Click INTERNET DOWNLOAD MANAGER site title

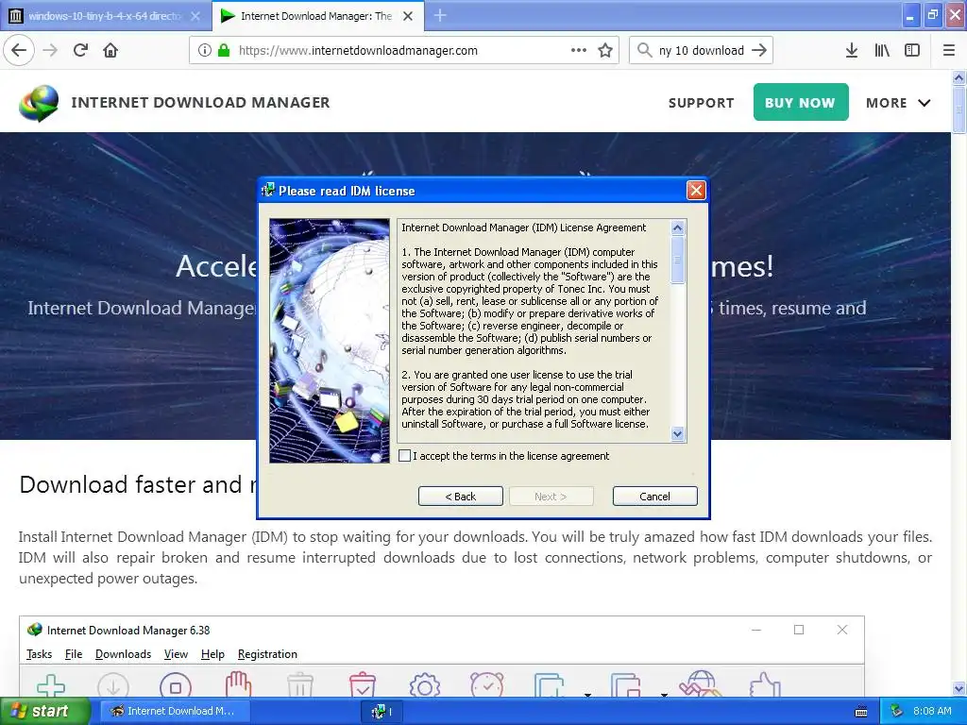tap(200, 102)
